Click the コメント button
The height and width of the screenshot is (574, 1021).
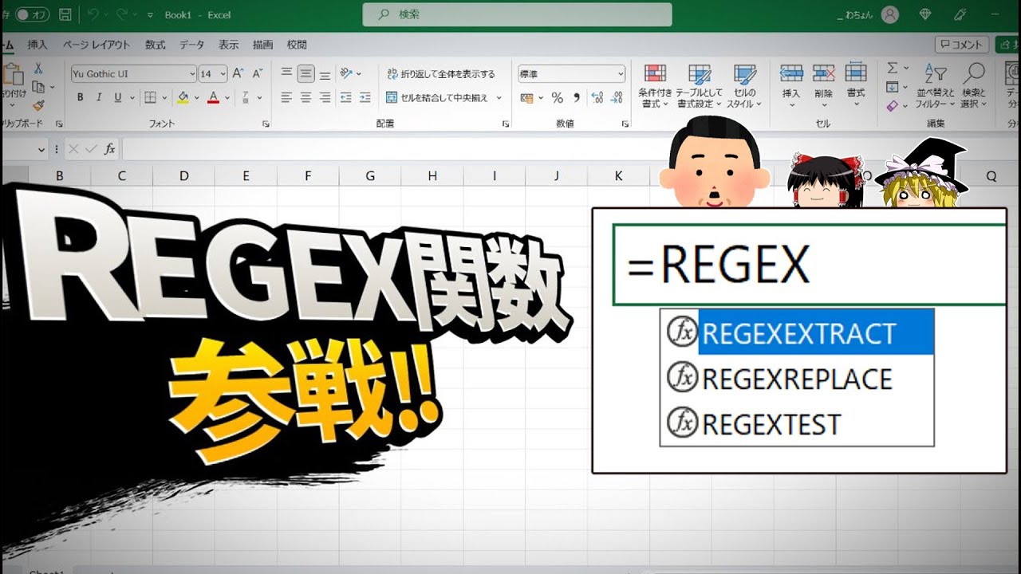tap(962, 45)
